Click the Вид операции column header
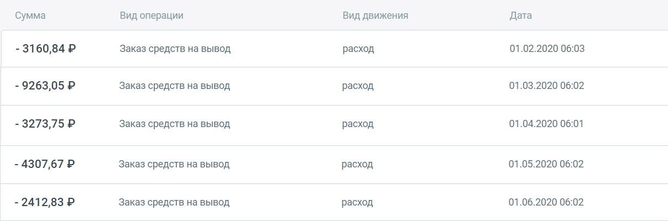The height and width of the screenshot is (221, 668). 152,15
